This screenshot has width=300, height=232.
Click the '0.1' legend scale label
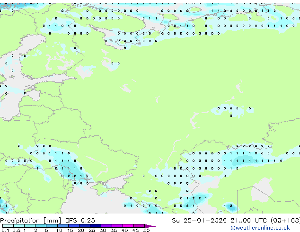(5, 230)
